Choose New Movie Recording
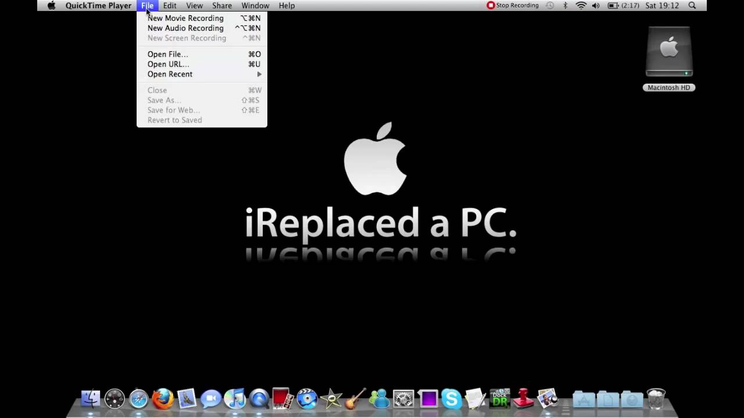The image size is (744, 418). 202,18
